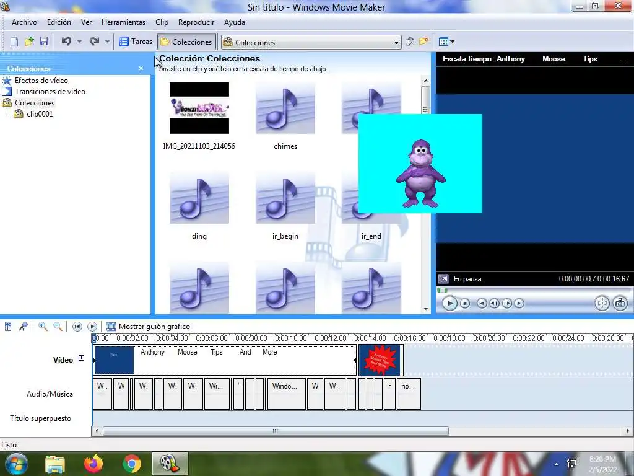The image size is (634, 476).
Task: Click the preview seek bar
Action: [534, 290]
